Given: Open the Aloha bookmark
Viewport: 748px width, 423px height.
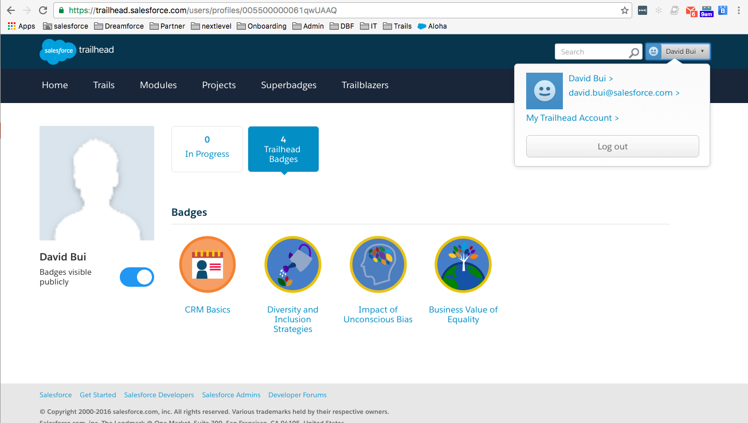Looking at the screenshot, I should [432, 26].
